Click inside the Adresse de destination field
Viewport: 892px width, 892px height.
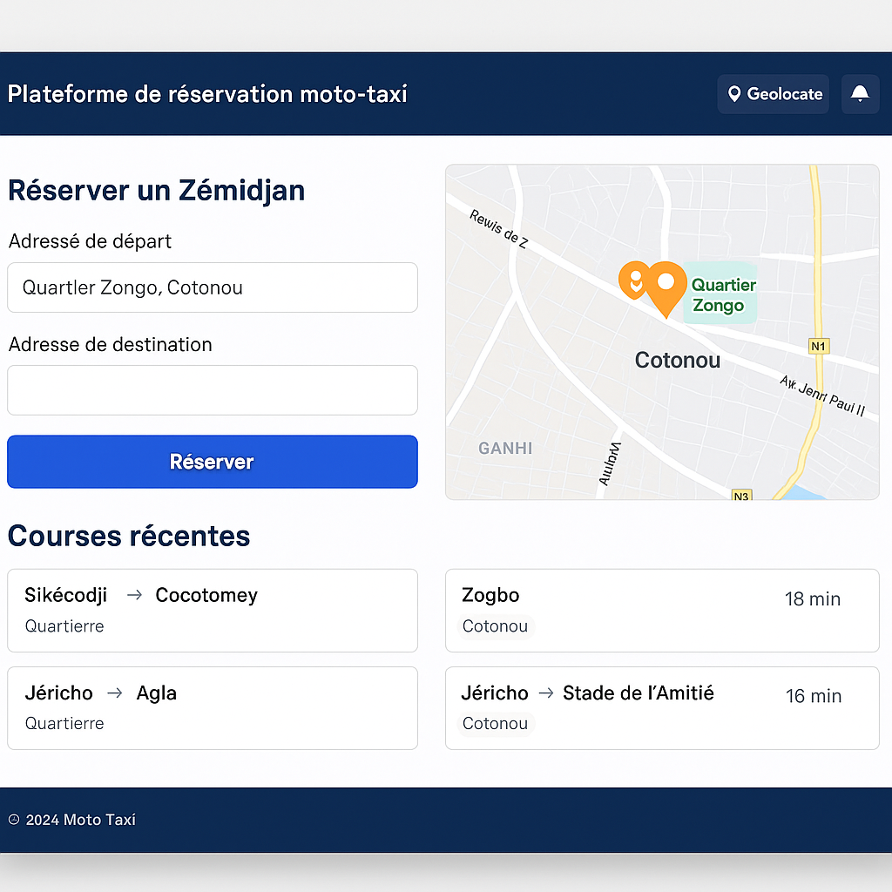(x=212, y=390)
